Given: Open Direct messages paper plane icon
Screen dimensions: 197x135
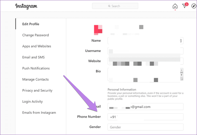Looking at the screenshot, I should click(x=184, y=6).
